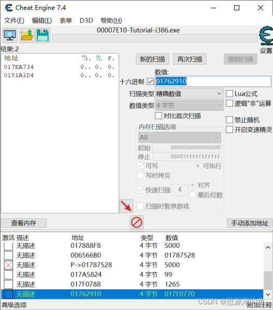273x310 pixels.
Task: Enable the Lua公式 checkbox
Action: pyautogui.click(x=229, y=94)
